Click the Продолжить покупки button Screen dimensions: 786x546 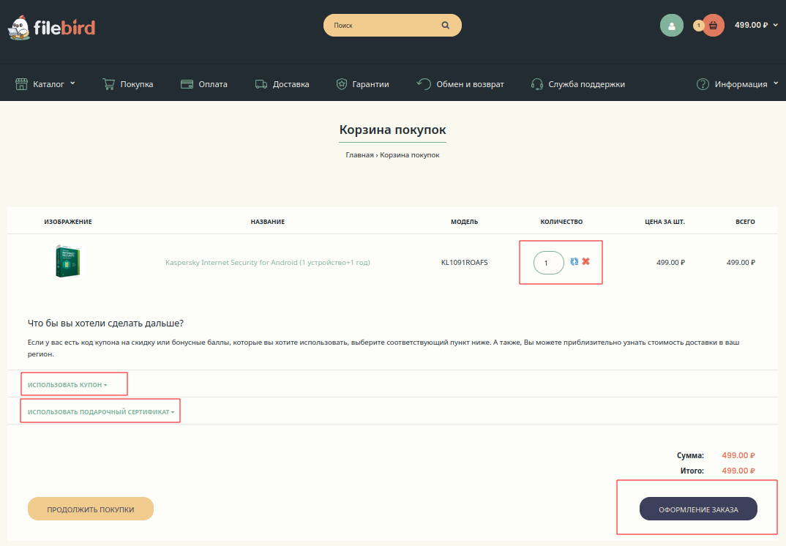coord(91,509)
